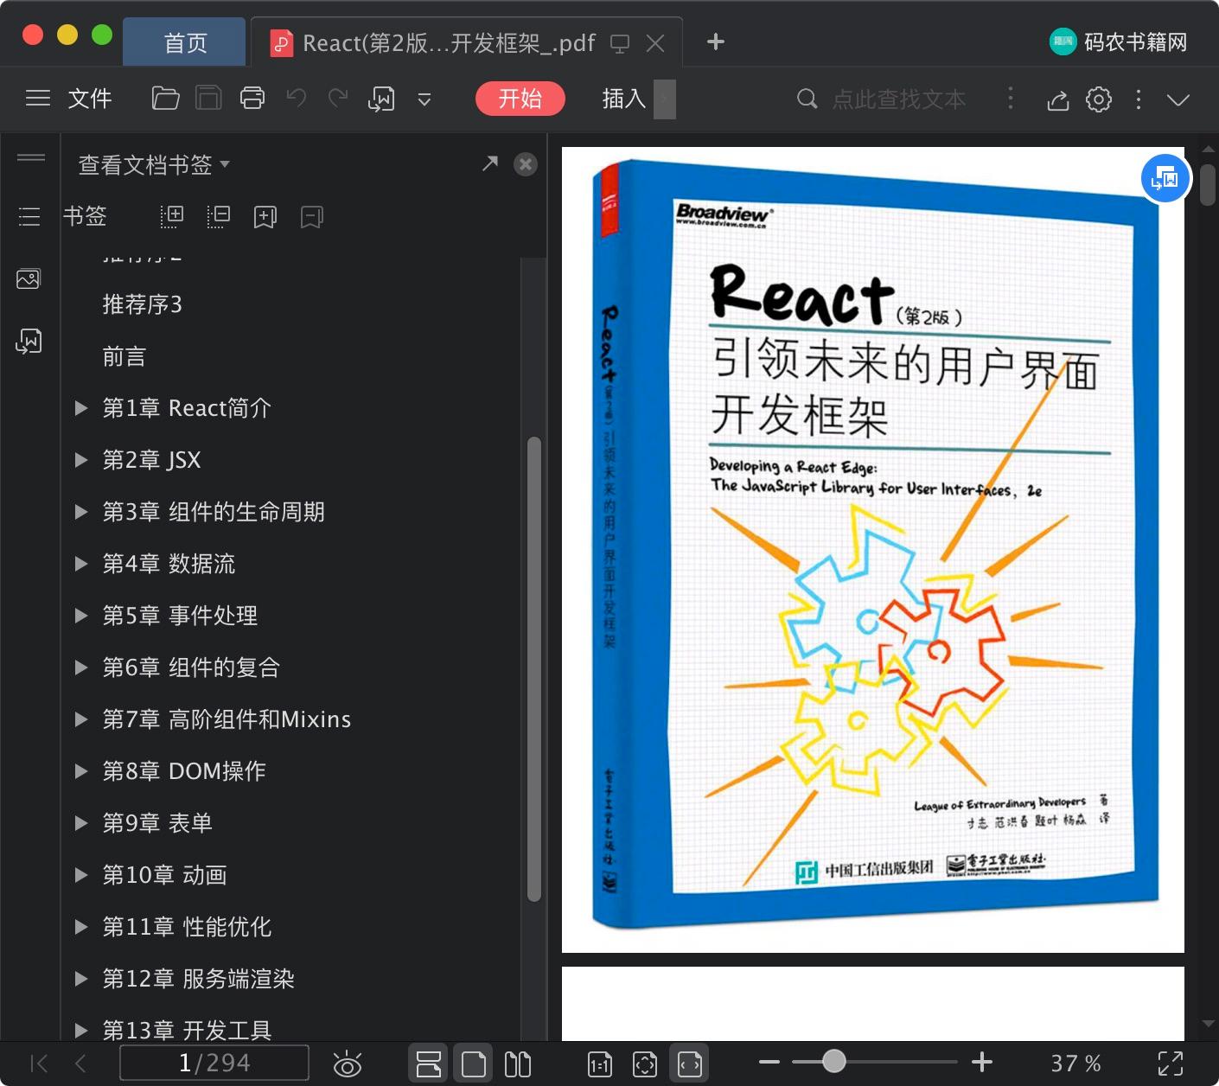Go to 第11章 性能优化 bookmark
Image resolution: width=1219 pixels, height=1086 pixels.
187,927
